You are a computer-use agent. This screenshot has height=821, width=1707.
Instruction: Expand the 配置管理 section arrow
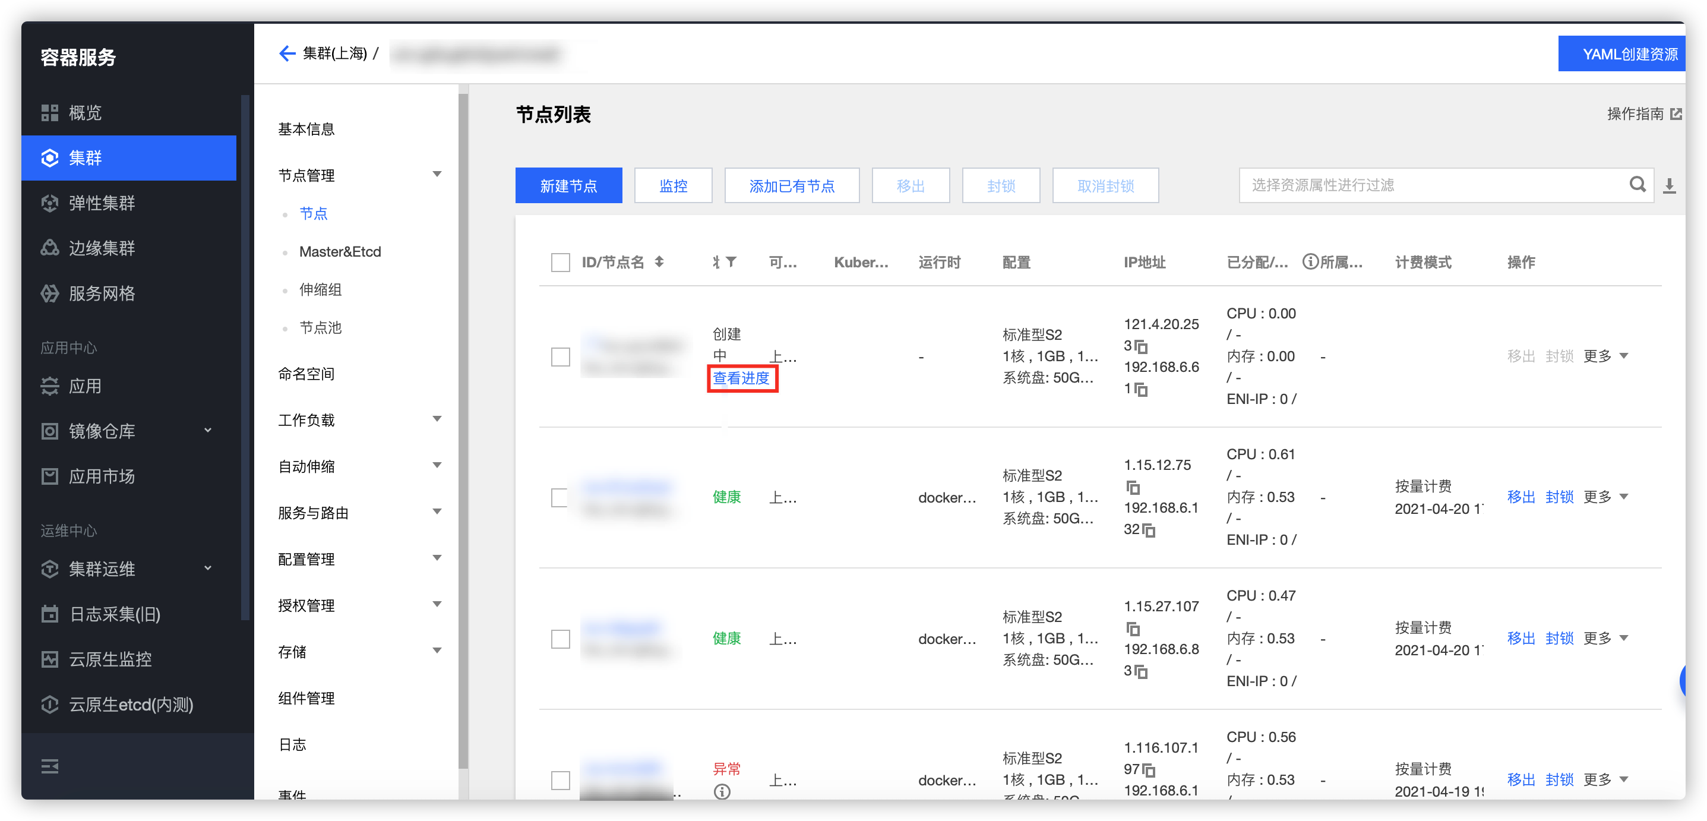click(x=437, y=558)
